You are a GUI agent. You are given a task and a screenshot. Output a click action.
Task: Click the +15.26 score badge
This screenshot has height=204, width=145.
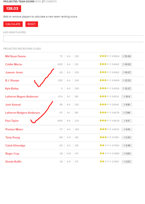coord(126,56)
